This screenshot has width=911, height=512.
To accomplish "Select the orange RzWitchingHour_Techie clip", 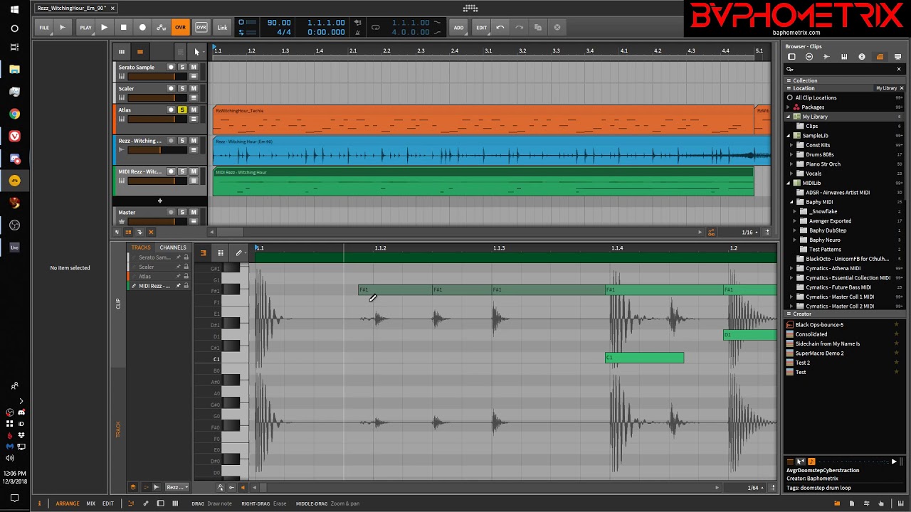I will point(483,119).
